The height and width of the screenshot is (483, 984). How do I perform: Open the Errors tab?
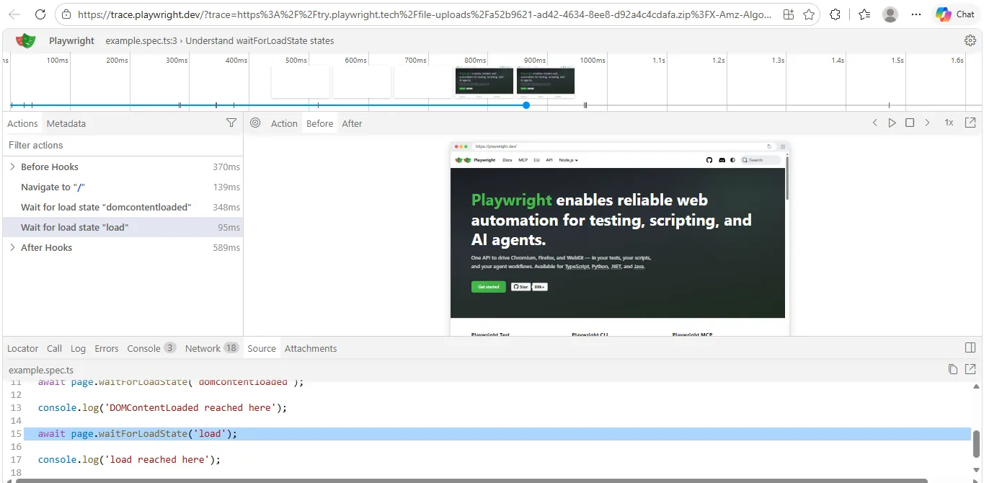pos(107,348)
